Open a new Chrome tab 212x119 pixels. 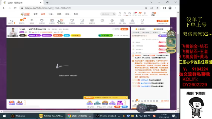(47, 3)
